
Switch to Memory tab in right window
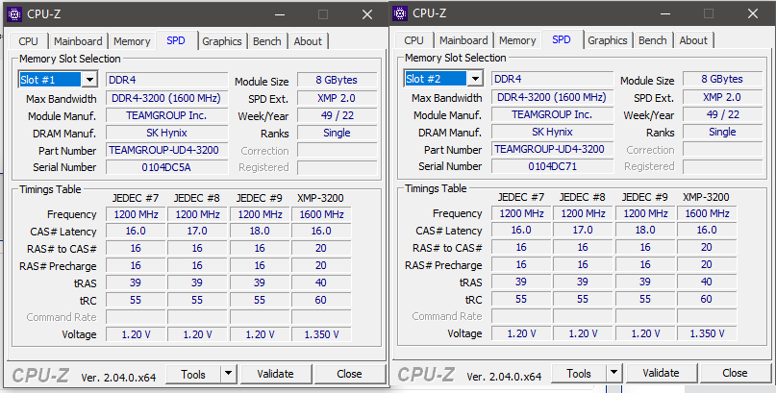pyautogui.click(x=517, y=40)
